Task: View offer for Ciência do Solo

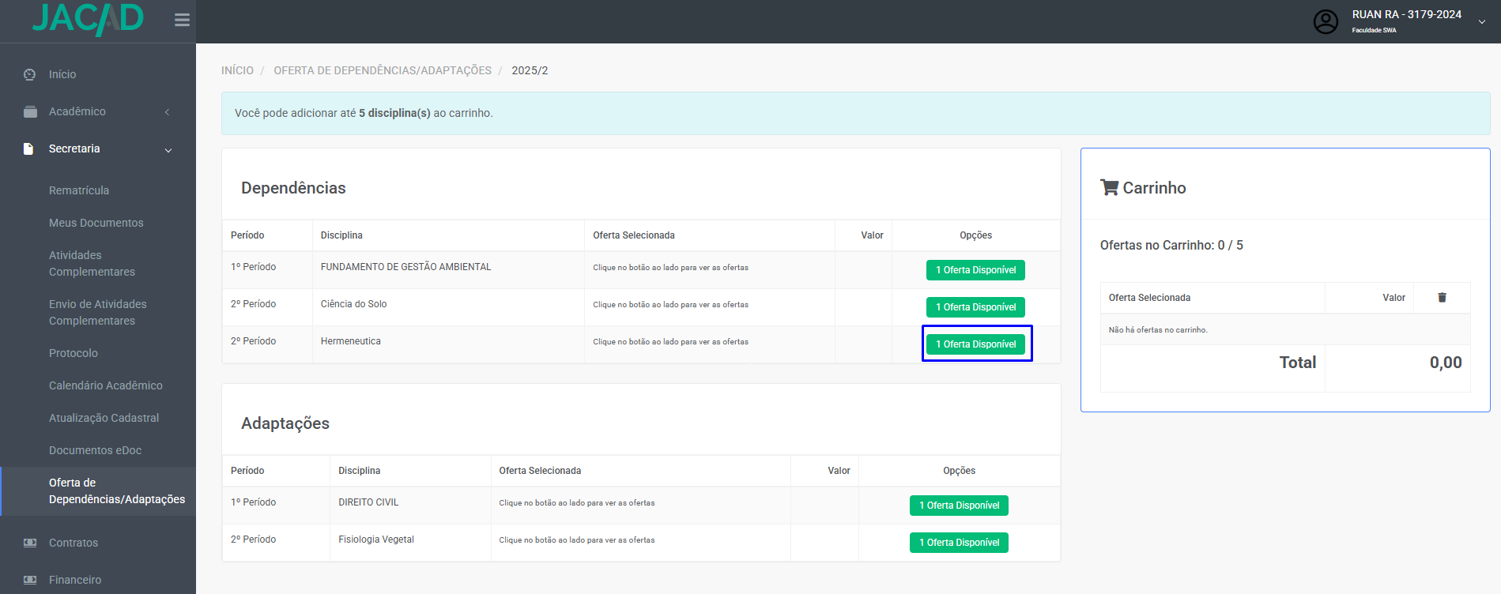Action: pos(975,307)
